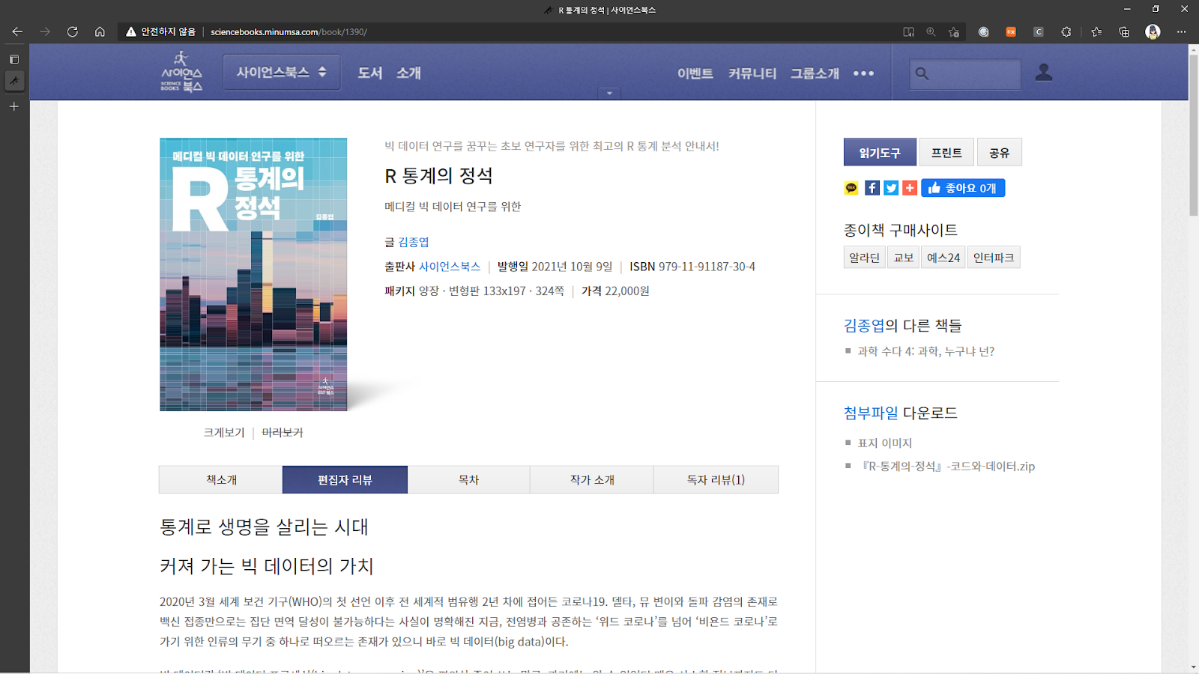Click ISBN text 979-11-91187-30-4

pos(707,267)
